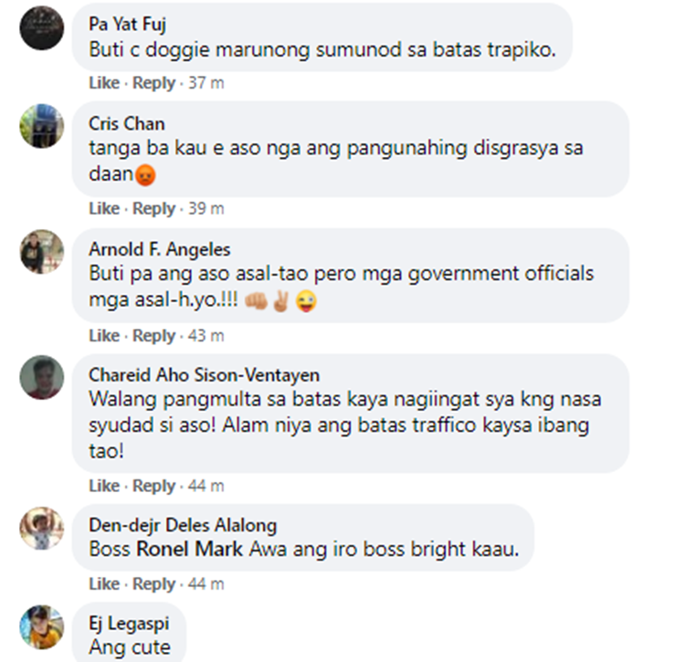Like Pa Yat Fuj's comment
This screenshot has width=685, height=662.
point(104,83)
